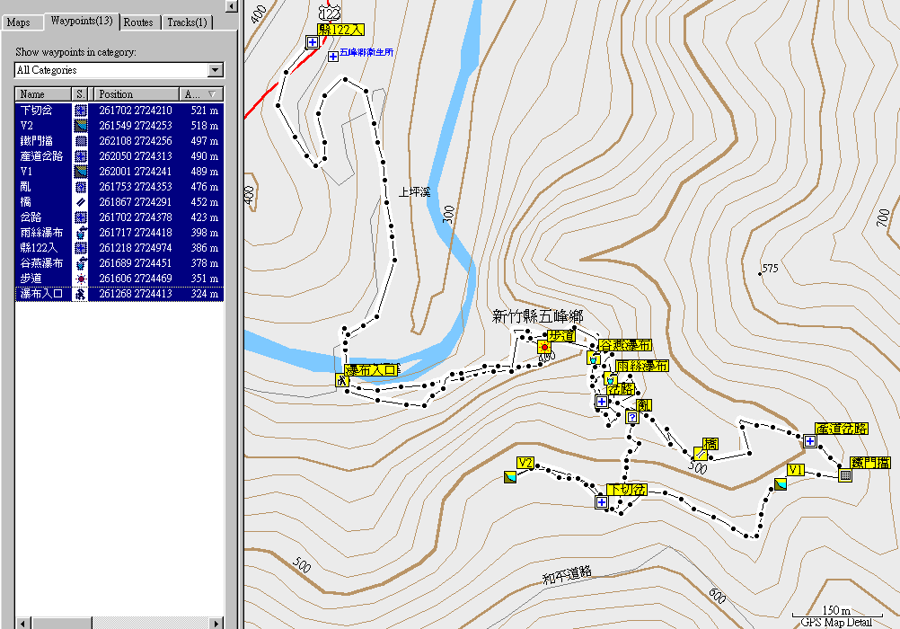The width and height of the screenshot is (900, 629).
Task: Click waterfall symbol in the 谷燕瀑布 list row
Action: tap(81, 263)
